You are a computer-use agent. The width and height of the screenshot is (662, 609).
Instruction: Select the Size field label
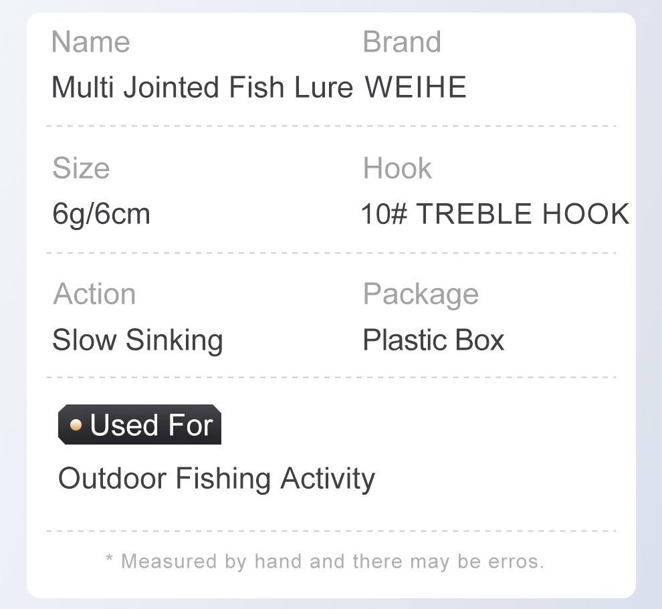click(81, 168)
